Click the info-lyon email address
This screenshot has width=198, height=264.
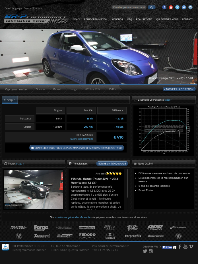point(110,246)
